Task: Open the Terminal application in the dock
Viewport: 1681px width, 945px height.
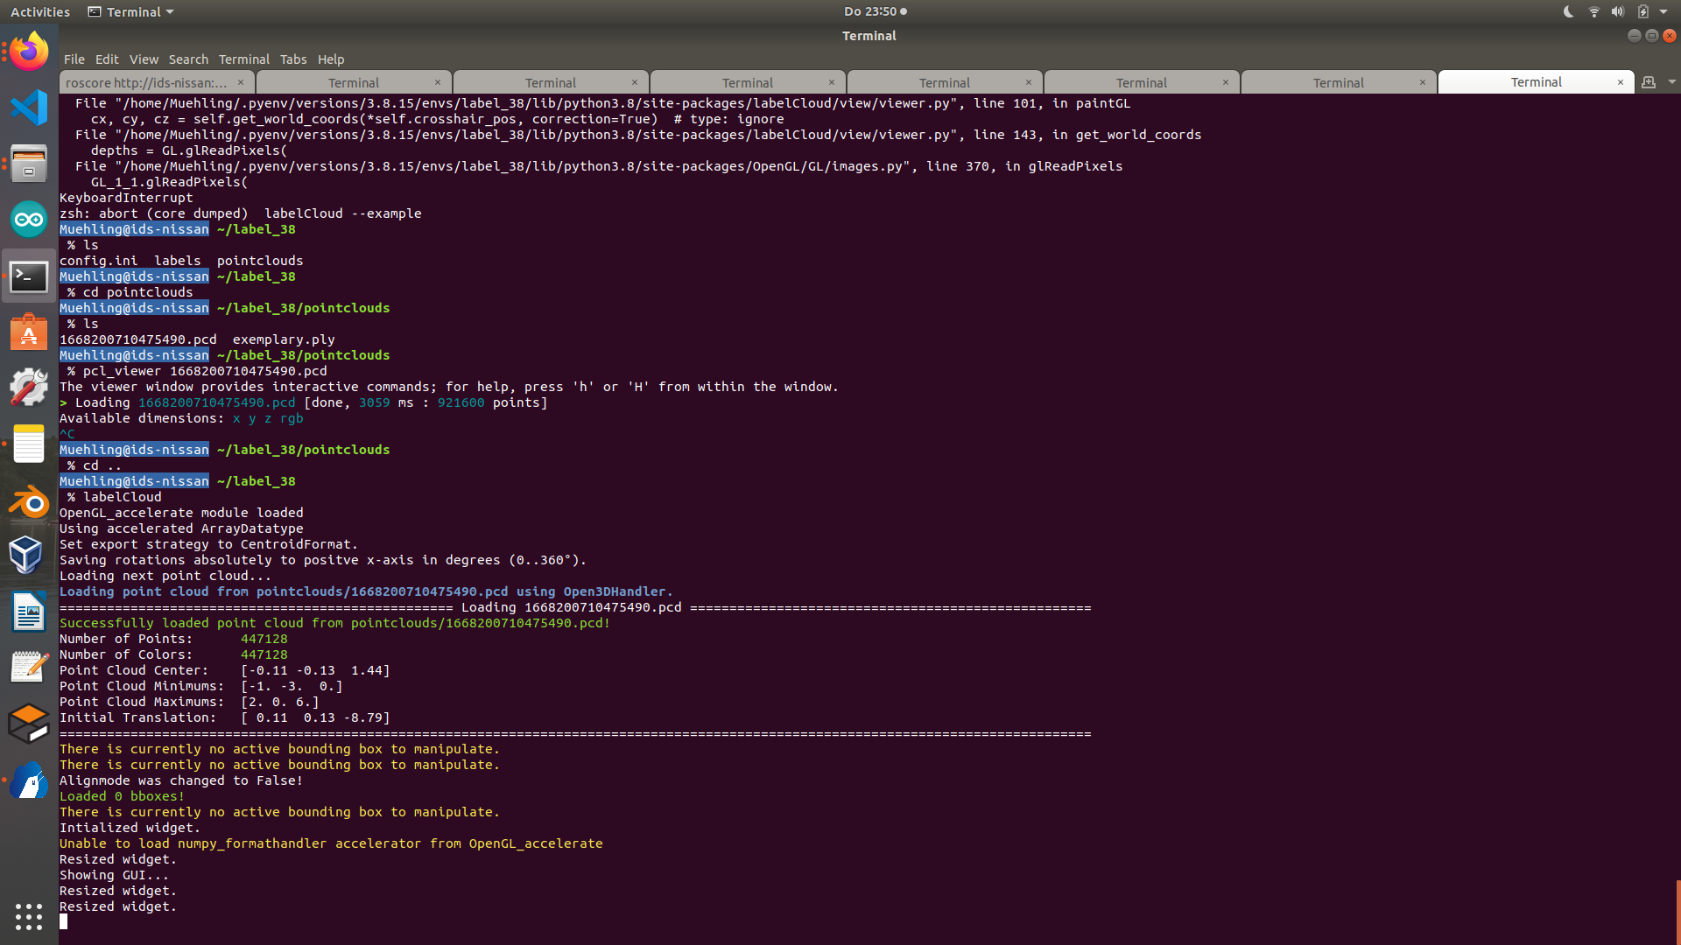Action: 29,276
